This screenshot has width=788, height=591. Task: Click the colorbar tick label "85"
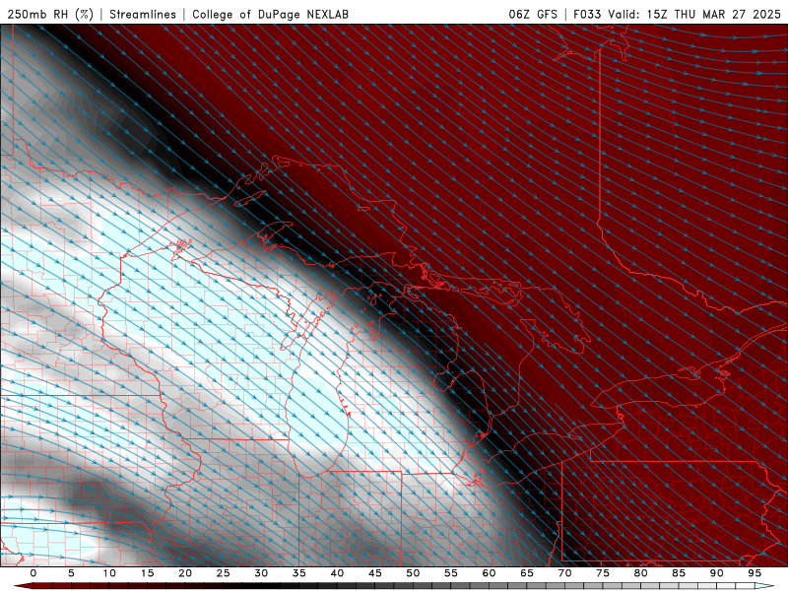pyautogui.click(x=679, y=573)
